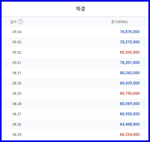Click closing price 80,205,000
Viewport: 150px width, 142px height.
130,52
